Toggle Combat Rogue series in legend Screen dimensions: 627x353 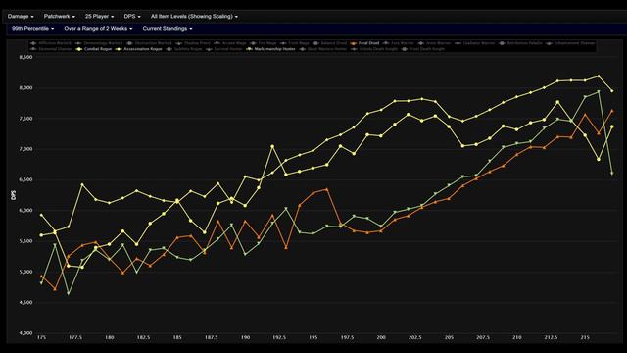[94, 49]
